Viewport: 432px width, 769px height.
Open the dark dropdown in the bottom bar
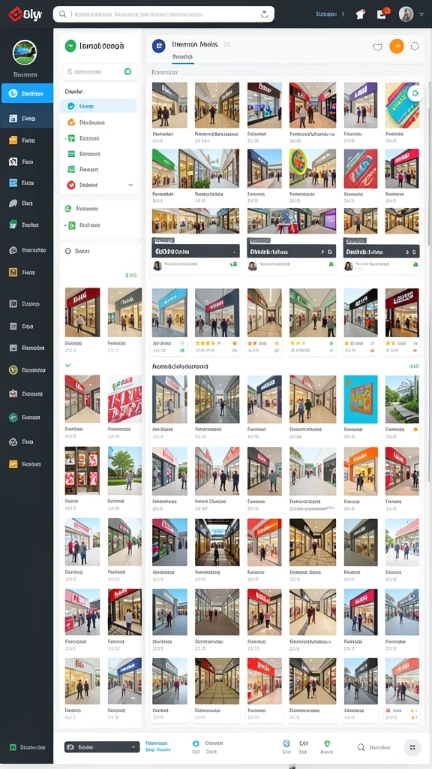pos(102,747)
